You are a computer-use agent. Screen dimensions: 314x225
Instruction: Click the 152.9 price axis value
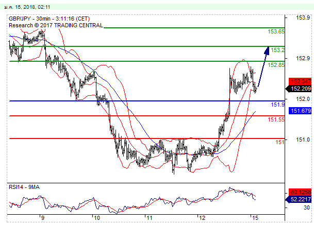(303, 58)
